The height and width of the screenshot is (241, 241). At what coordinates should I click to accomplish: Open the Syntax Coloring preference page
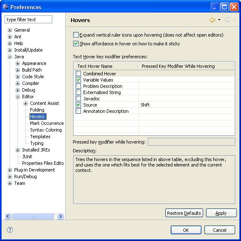click(x=46, y=130)
